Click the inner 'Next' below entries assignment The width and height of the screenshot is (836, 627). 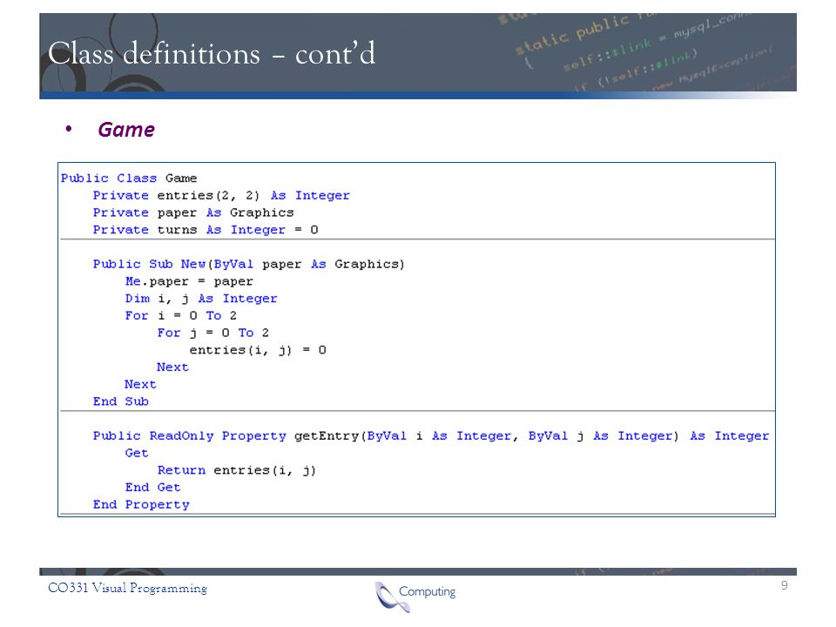(x=172, y=367)
